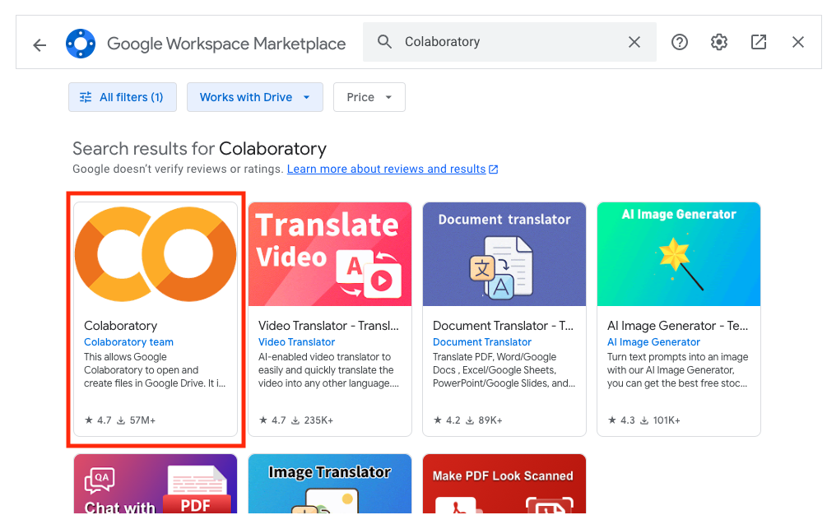Image resolution: width=827 pixels, height=529 pixels.
Task: Open Marketplace in new window icon
Action: click(x=759, y=42)
